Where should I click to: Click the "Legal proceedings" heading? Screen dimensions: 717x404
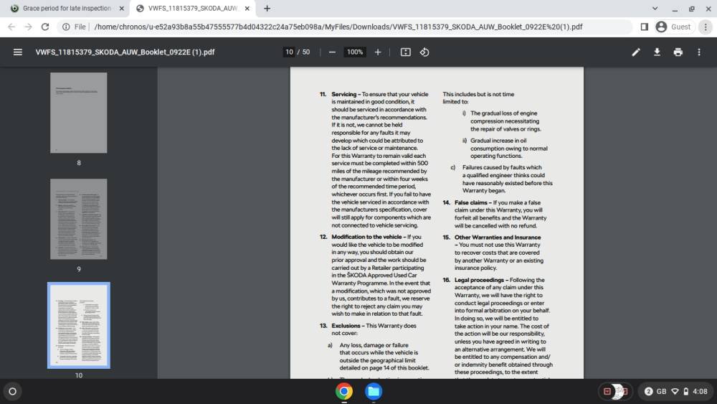[x=479, y=280]
